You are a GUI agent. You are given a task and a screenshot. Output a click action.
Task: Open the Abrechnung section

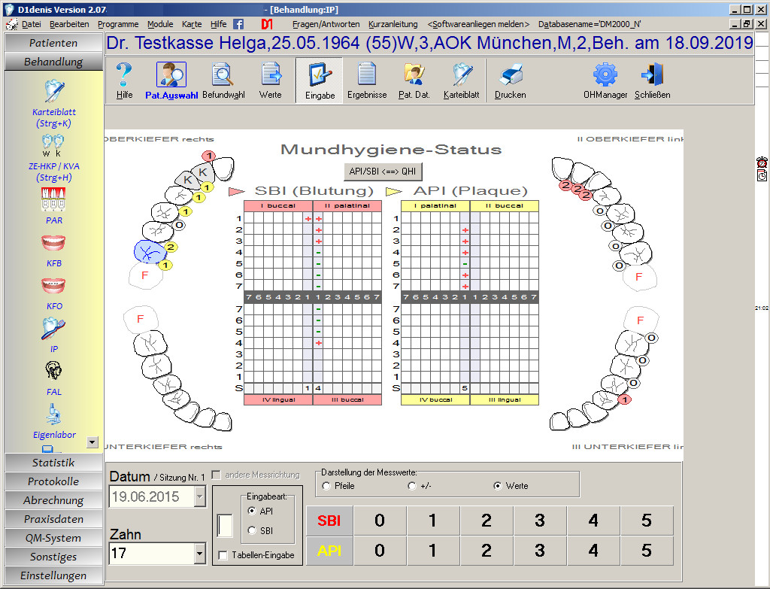click(x=53, y=500)
